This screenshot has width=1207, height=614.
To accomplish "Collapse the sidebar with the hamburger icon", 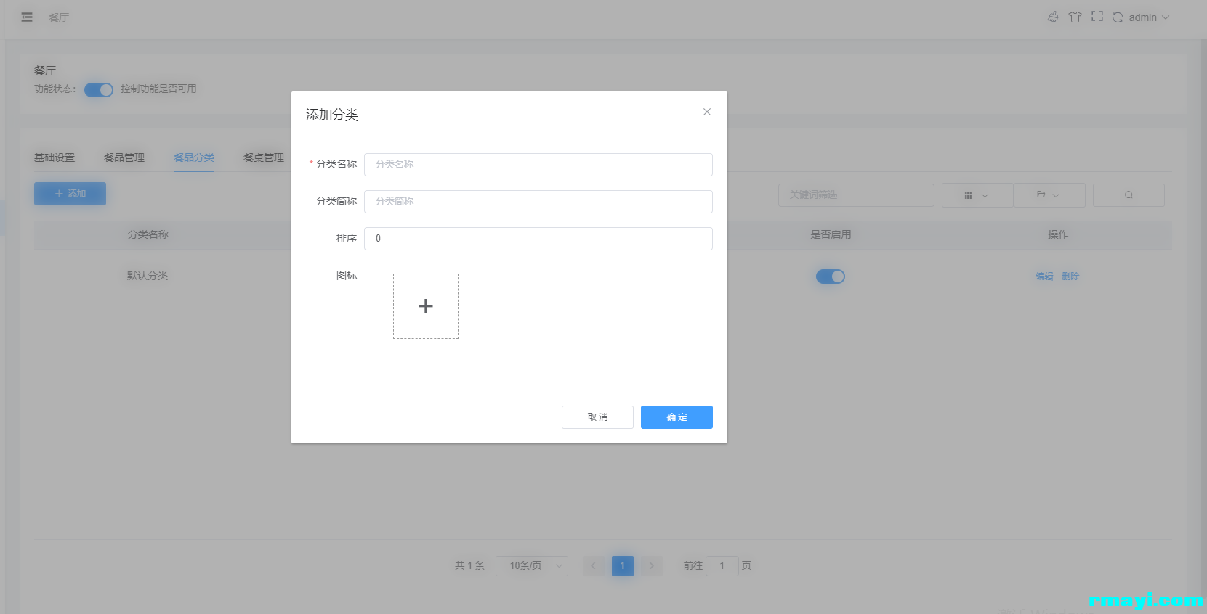I will click(27, 17).
